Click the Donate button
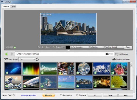This screenshot has width=137, height=100. [49, 95]
